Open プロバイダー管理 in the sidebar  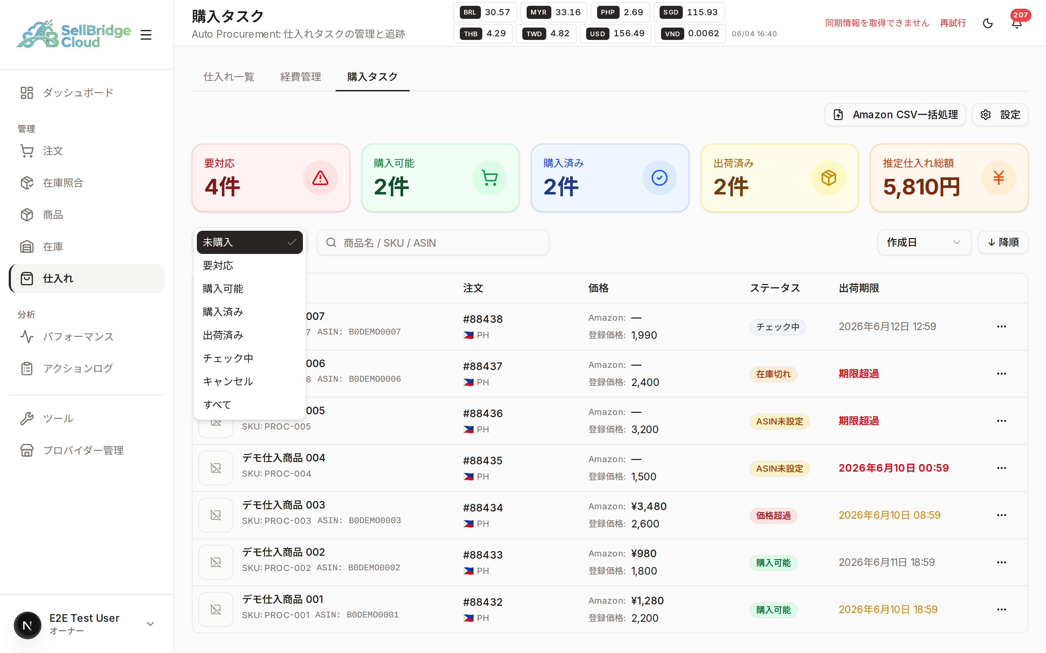pyautogui.click(x=86, y=451)
